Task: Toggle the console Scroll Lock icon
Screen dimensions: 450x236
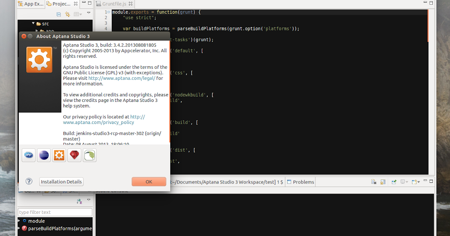Action: coord(383,182)
